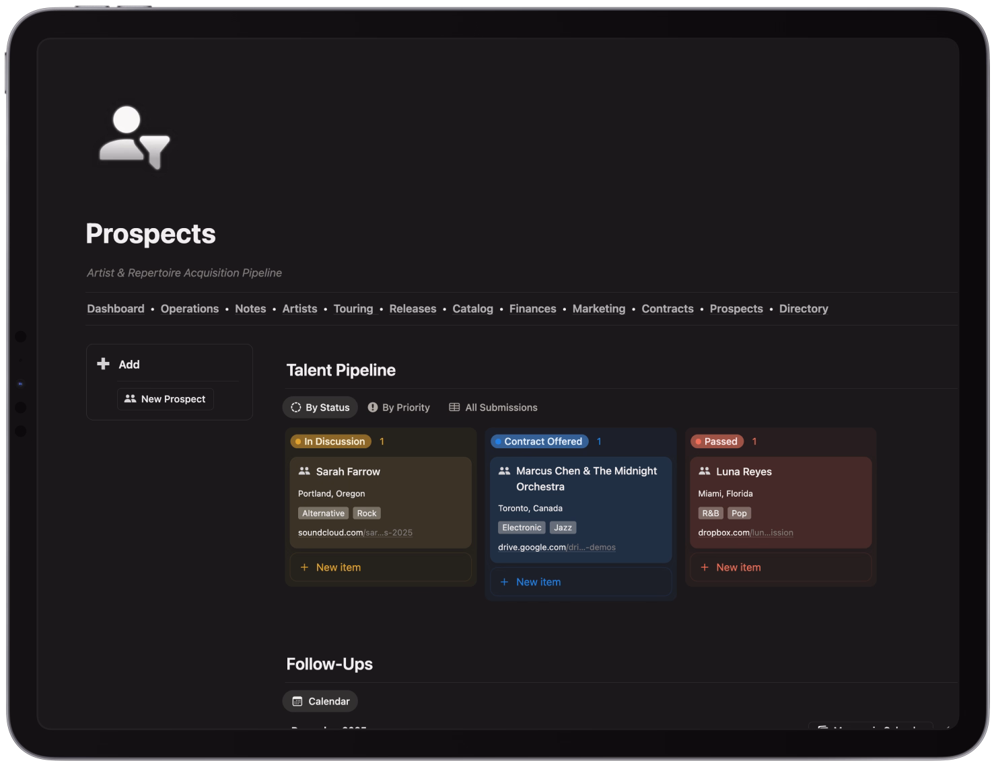The height and width of the screenshot is (767, 996).
Task: Open the Touring page link
Action: 353,309
